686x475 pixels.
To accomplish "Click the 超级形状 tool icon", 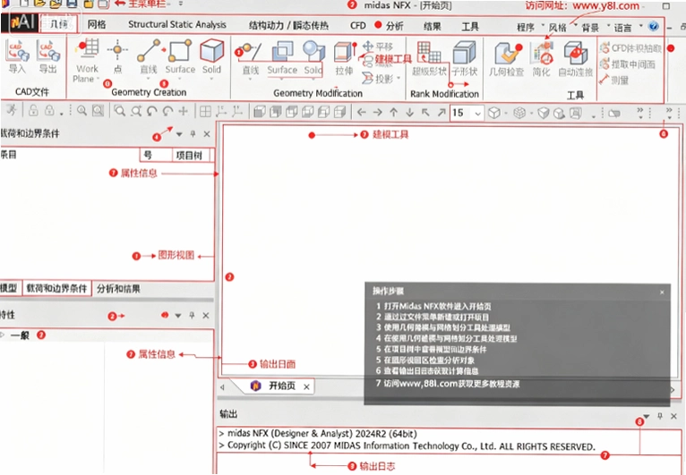I will [x=429, y=58].
